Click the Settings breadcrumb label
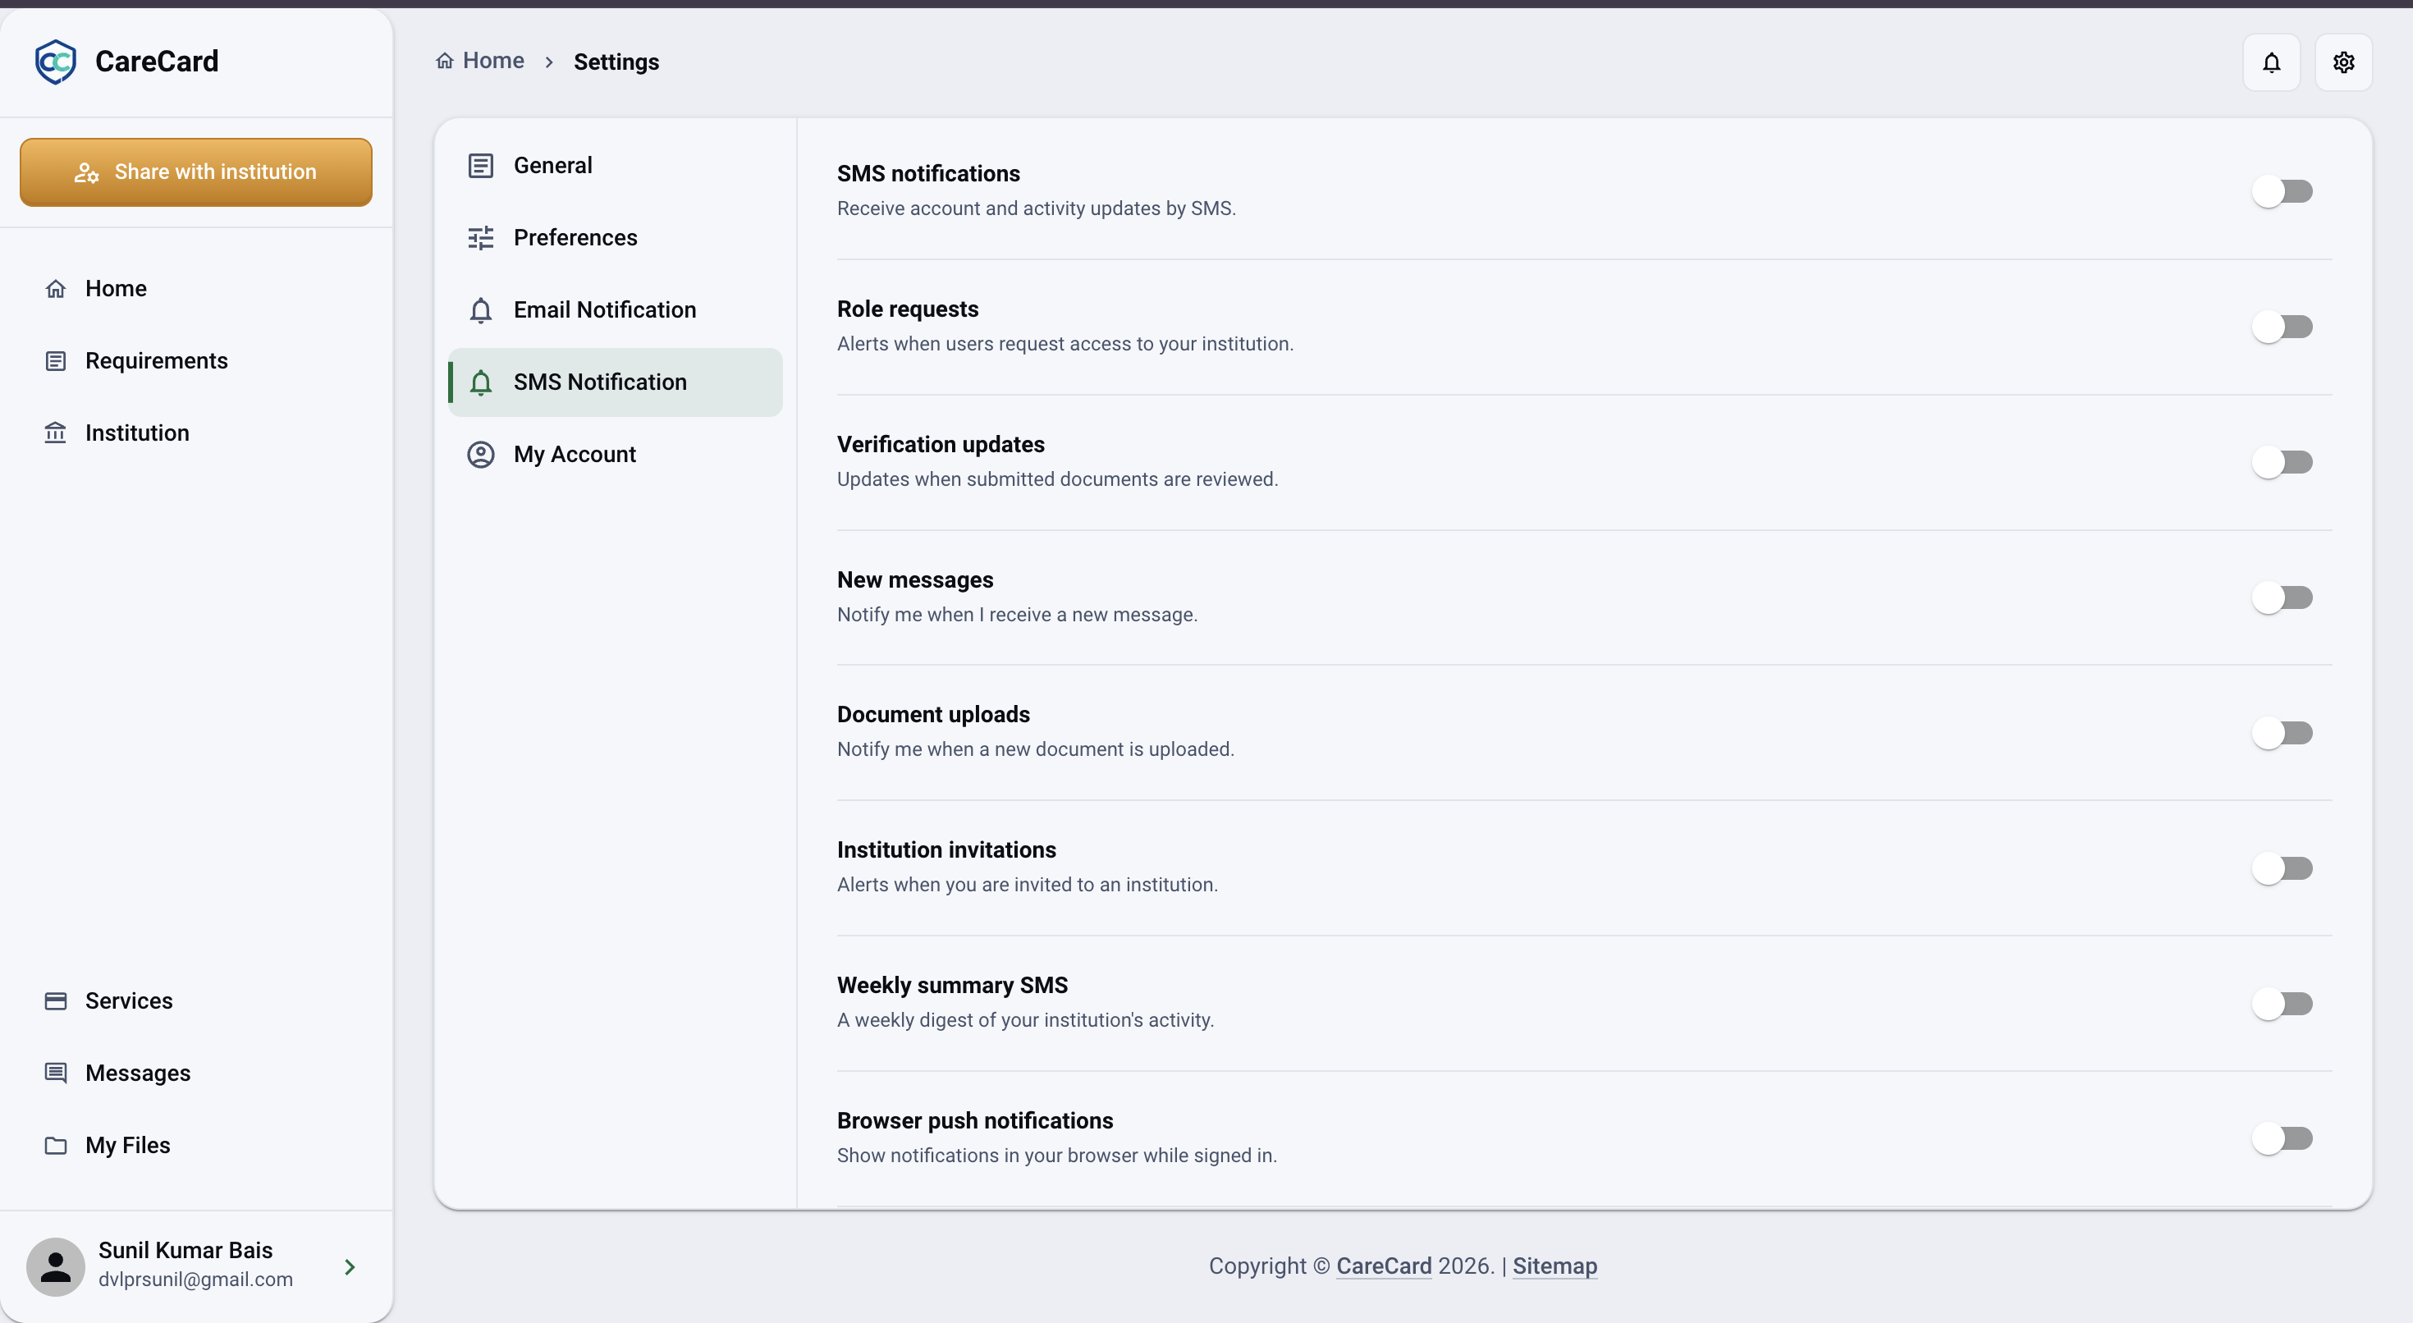Screen dimensions: 2413x1323 pos(616,62)
